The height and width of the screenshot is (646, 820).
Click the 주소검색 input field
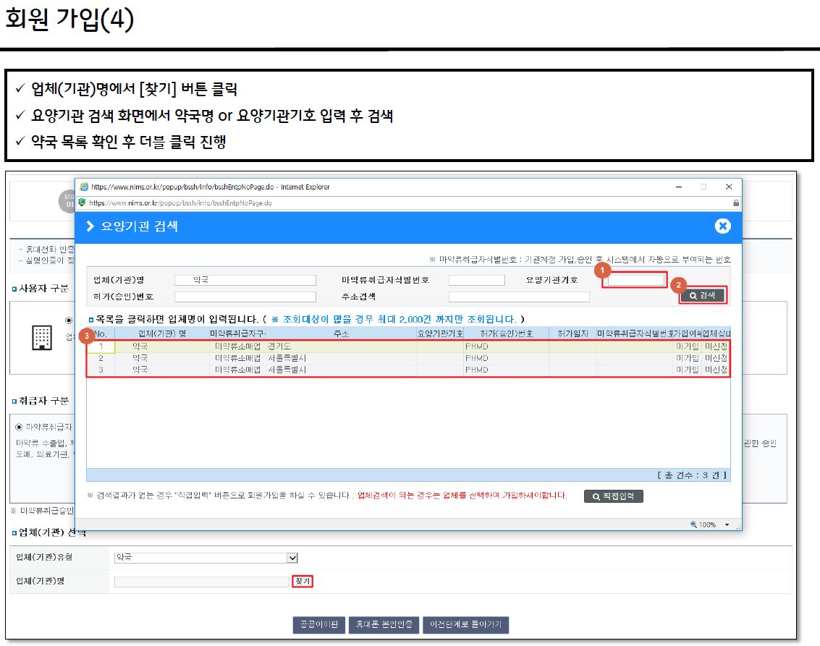[518, 297]
